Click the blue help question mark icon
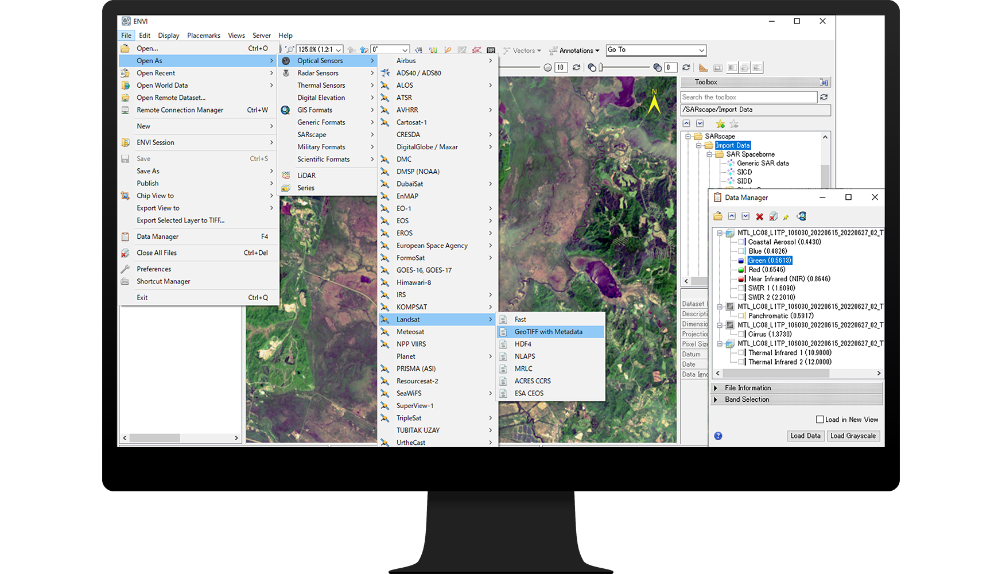The height and width of the screenshot is (574, 1002). tap(718, 436)
